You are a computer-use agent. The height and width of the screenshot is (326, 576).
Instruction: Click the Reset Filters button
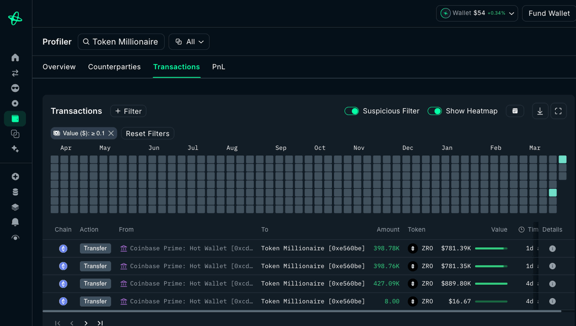(x=148, y=133)
